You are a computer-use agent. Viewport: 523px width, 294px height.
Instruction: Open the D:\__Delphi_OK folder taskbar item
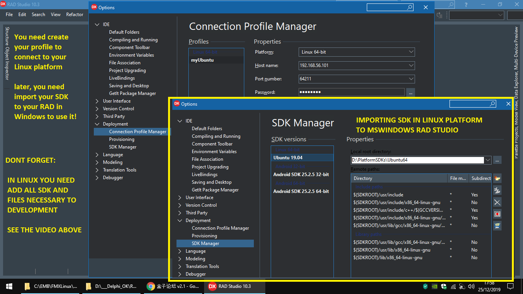(111, 286)
